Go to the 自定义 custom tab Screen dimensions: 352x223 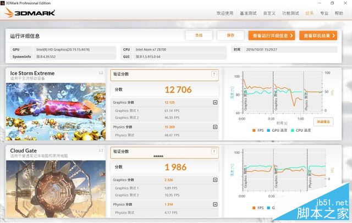(269, 13)
